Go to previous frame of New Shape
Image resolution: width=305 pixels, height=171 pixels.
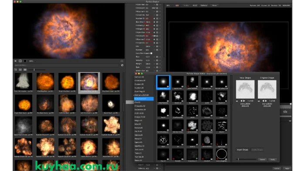[241, 101]
